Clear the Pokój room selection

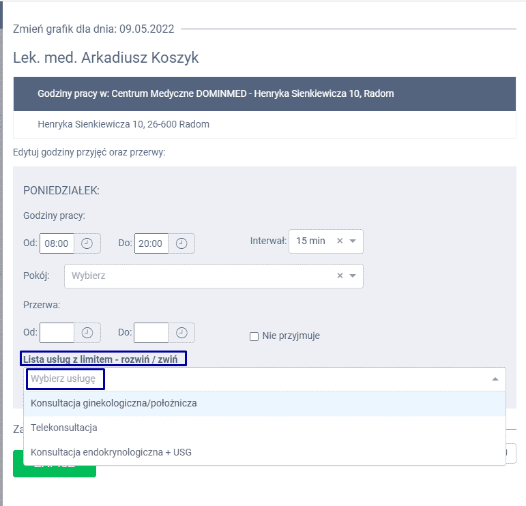click(340, 276)
